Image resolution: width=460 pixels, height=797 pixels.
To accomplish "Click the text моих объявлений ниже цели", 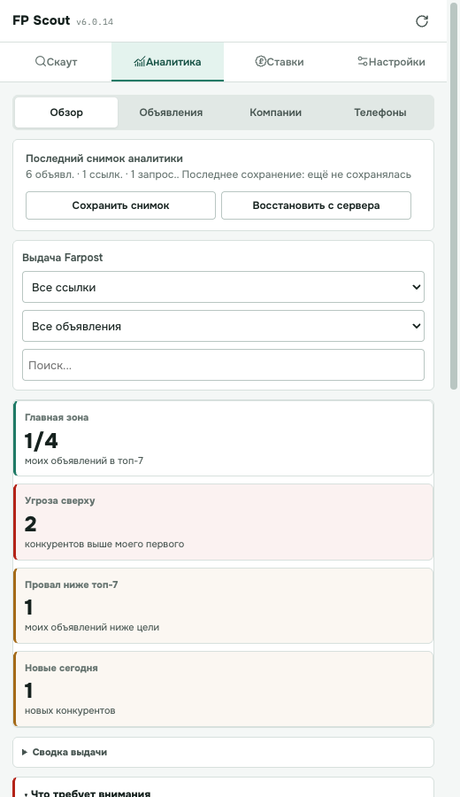I will click(x=92, y=628).
